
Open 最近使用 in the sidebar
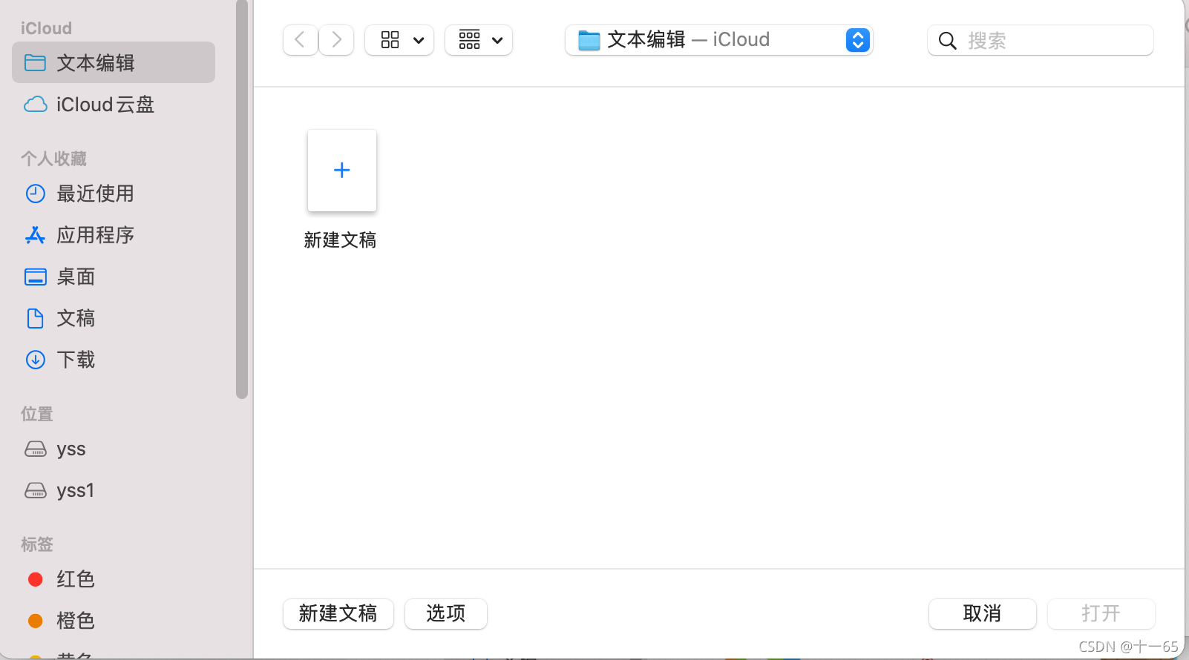tap(114, 194)
